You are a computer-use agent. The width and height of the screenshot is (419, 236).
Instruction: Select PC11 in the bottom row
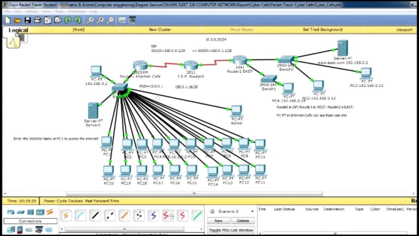[x=260, y=171]
